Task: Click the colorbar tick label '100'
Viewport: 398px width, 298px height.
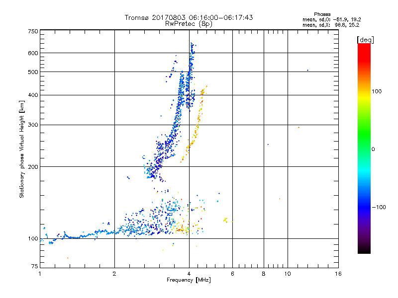Action: pos(377,91)
